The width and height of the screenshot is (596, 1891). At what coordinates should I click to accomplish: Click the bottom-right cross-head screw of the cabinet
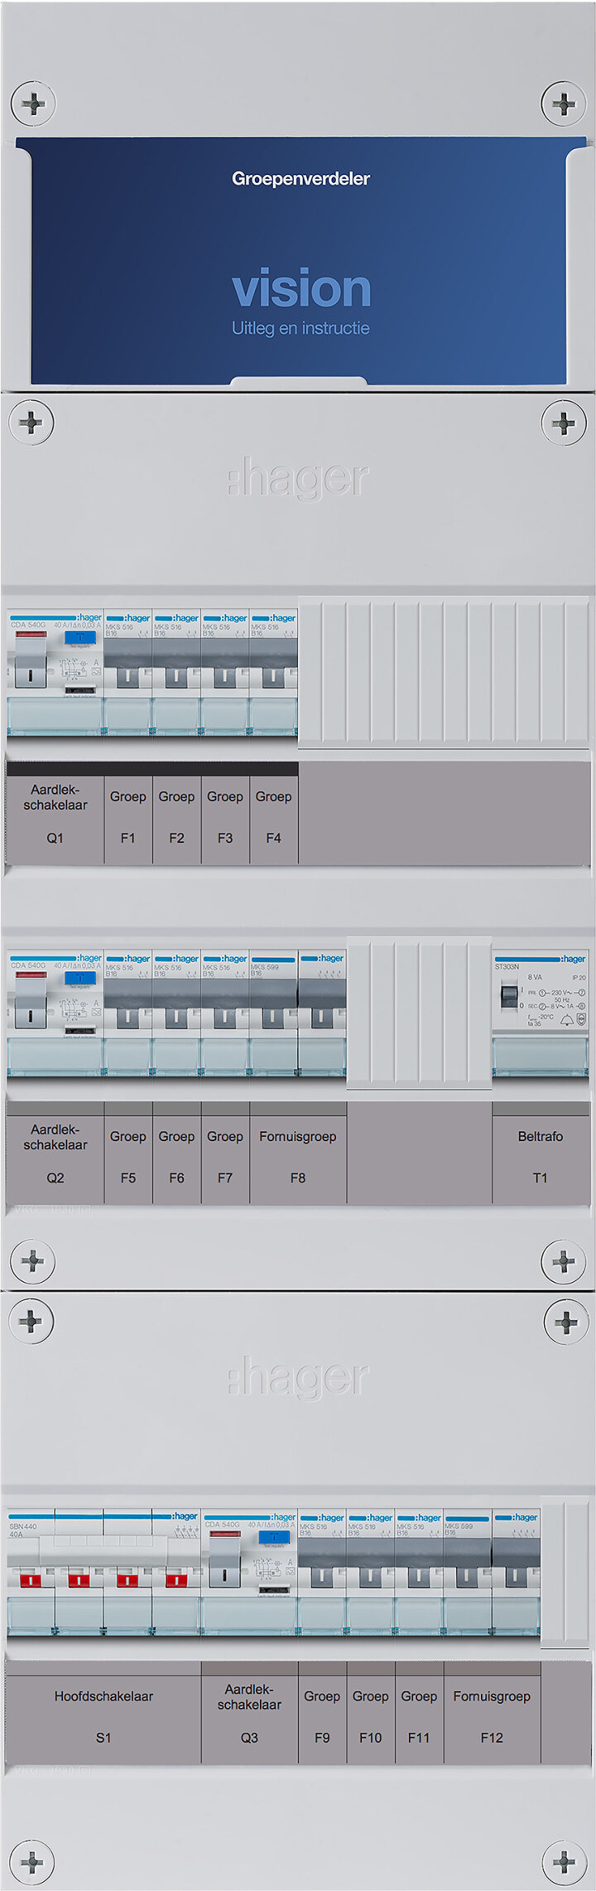point(565,1861)
